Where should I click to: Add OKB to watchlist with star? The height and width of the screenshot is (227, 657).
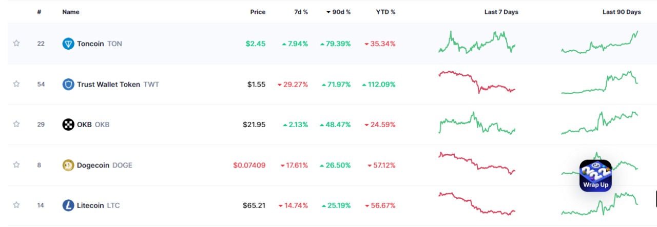point(16,125)
